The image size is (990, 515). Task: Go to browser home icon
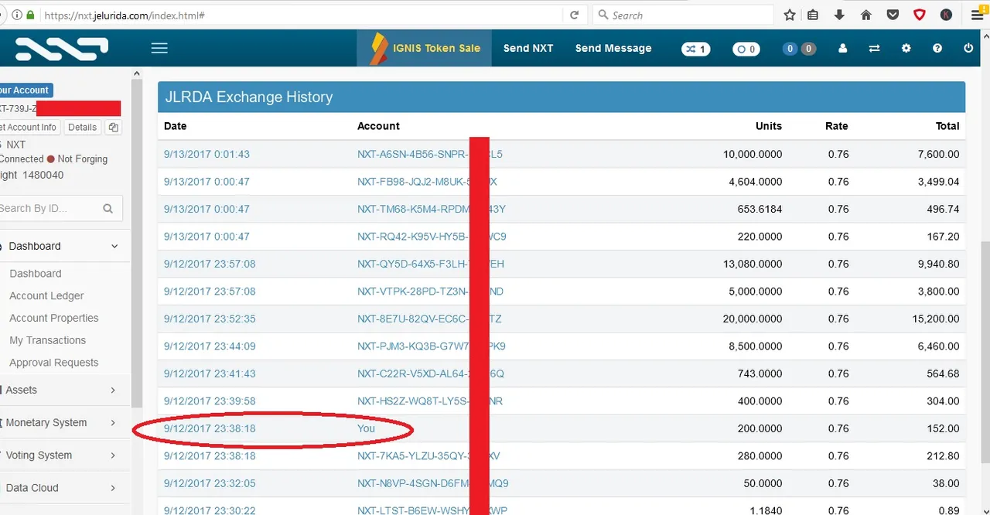pos(866,15)
